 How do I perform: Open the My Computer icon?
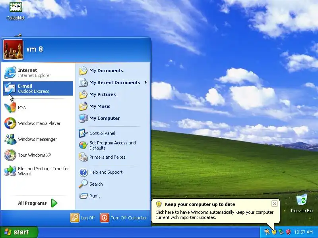coord(83,118)
